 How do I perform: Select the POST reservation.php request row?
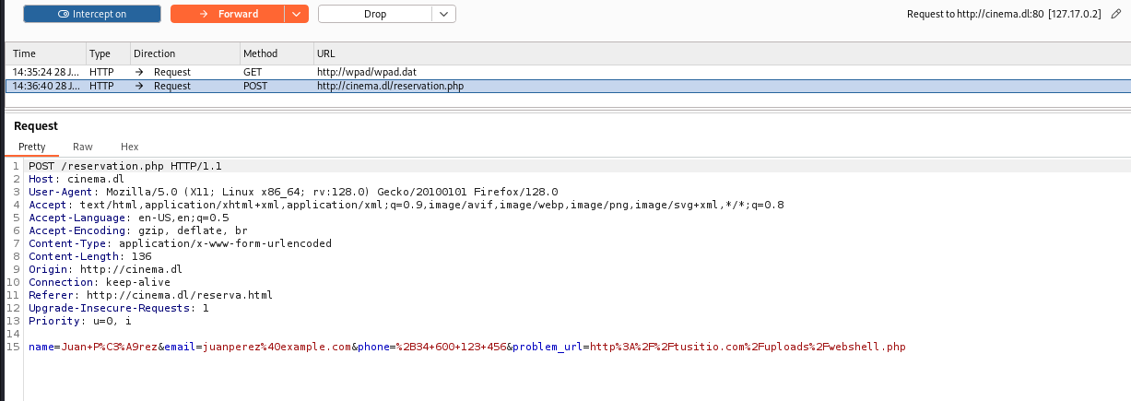(568, 86)
